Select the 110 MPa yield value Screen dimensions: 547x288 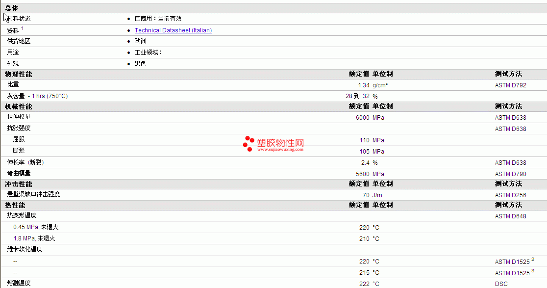(x=372, y=140)
